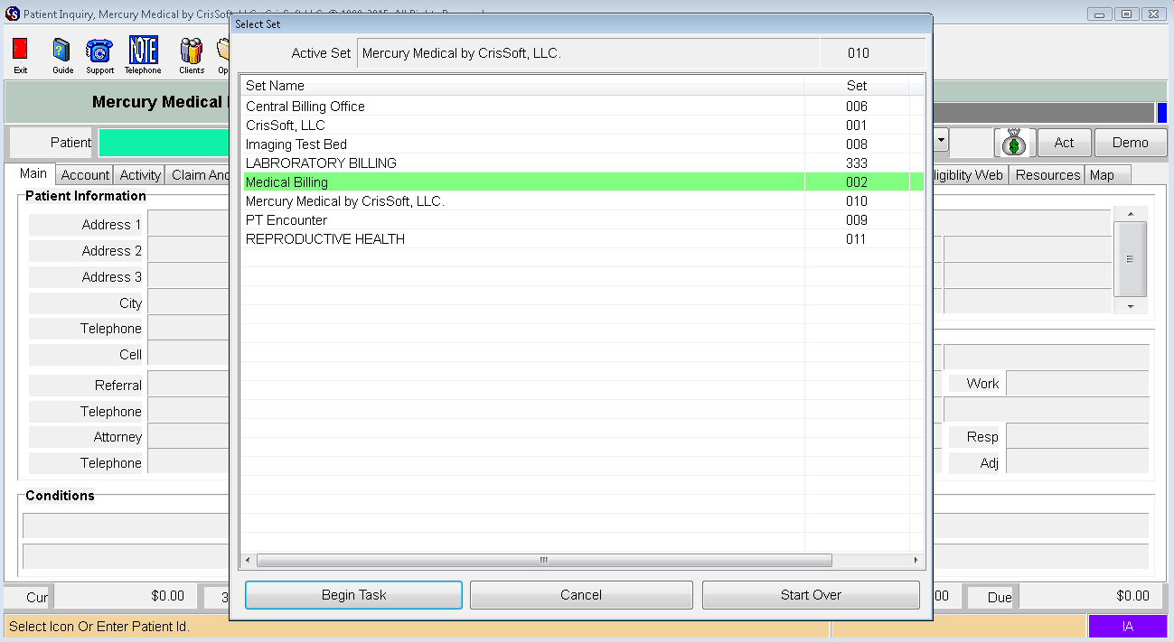Image resolution: width=1174 pixels, height=642 pixels.
Task: Cancel the Select Set dialog
Action: (581, 595)
